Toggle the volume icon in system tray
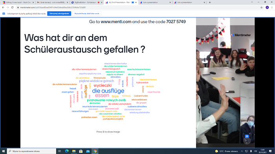Image resolution: width=275 pixels, height=154 pixels. (x=255, y=151)
